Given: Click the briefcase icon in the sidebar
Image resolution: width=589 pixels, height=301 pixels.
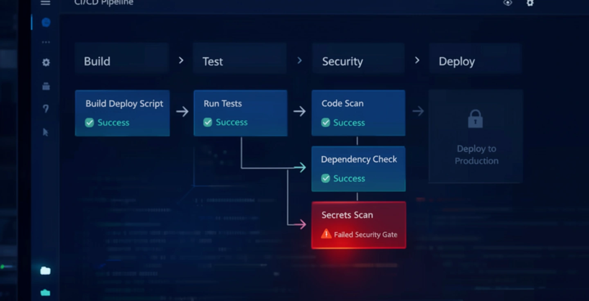Looking at the screenshot, I should [x=46, y=86].
